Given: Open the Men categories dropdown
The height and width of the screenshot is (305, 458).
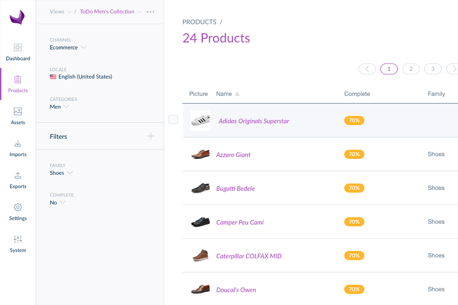Looking at the screenshot, I should point(59,107).
